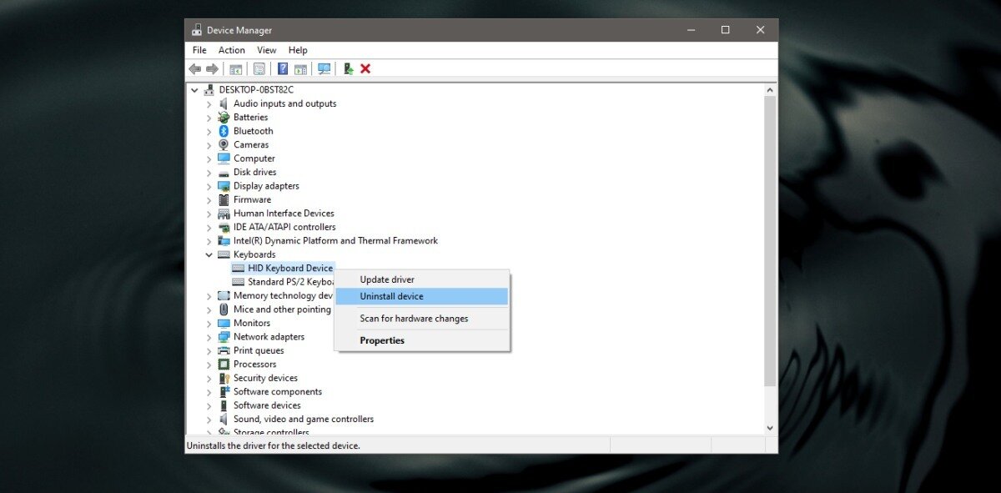Expand the Network adapters category

tap(209, 337)
